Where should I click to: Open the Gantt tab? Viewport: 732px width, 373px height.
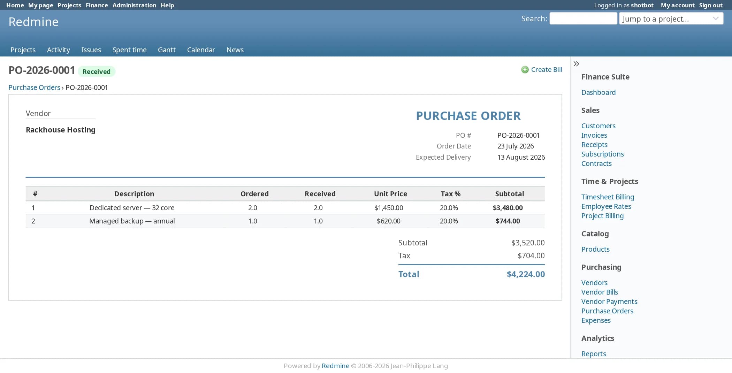pos(167,50)
